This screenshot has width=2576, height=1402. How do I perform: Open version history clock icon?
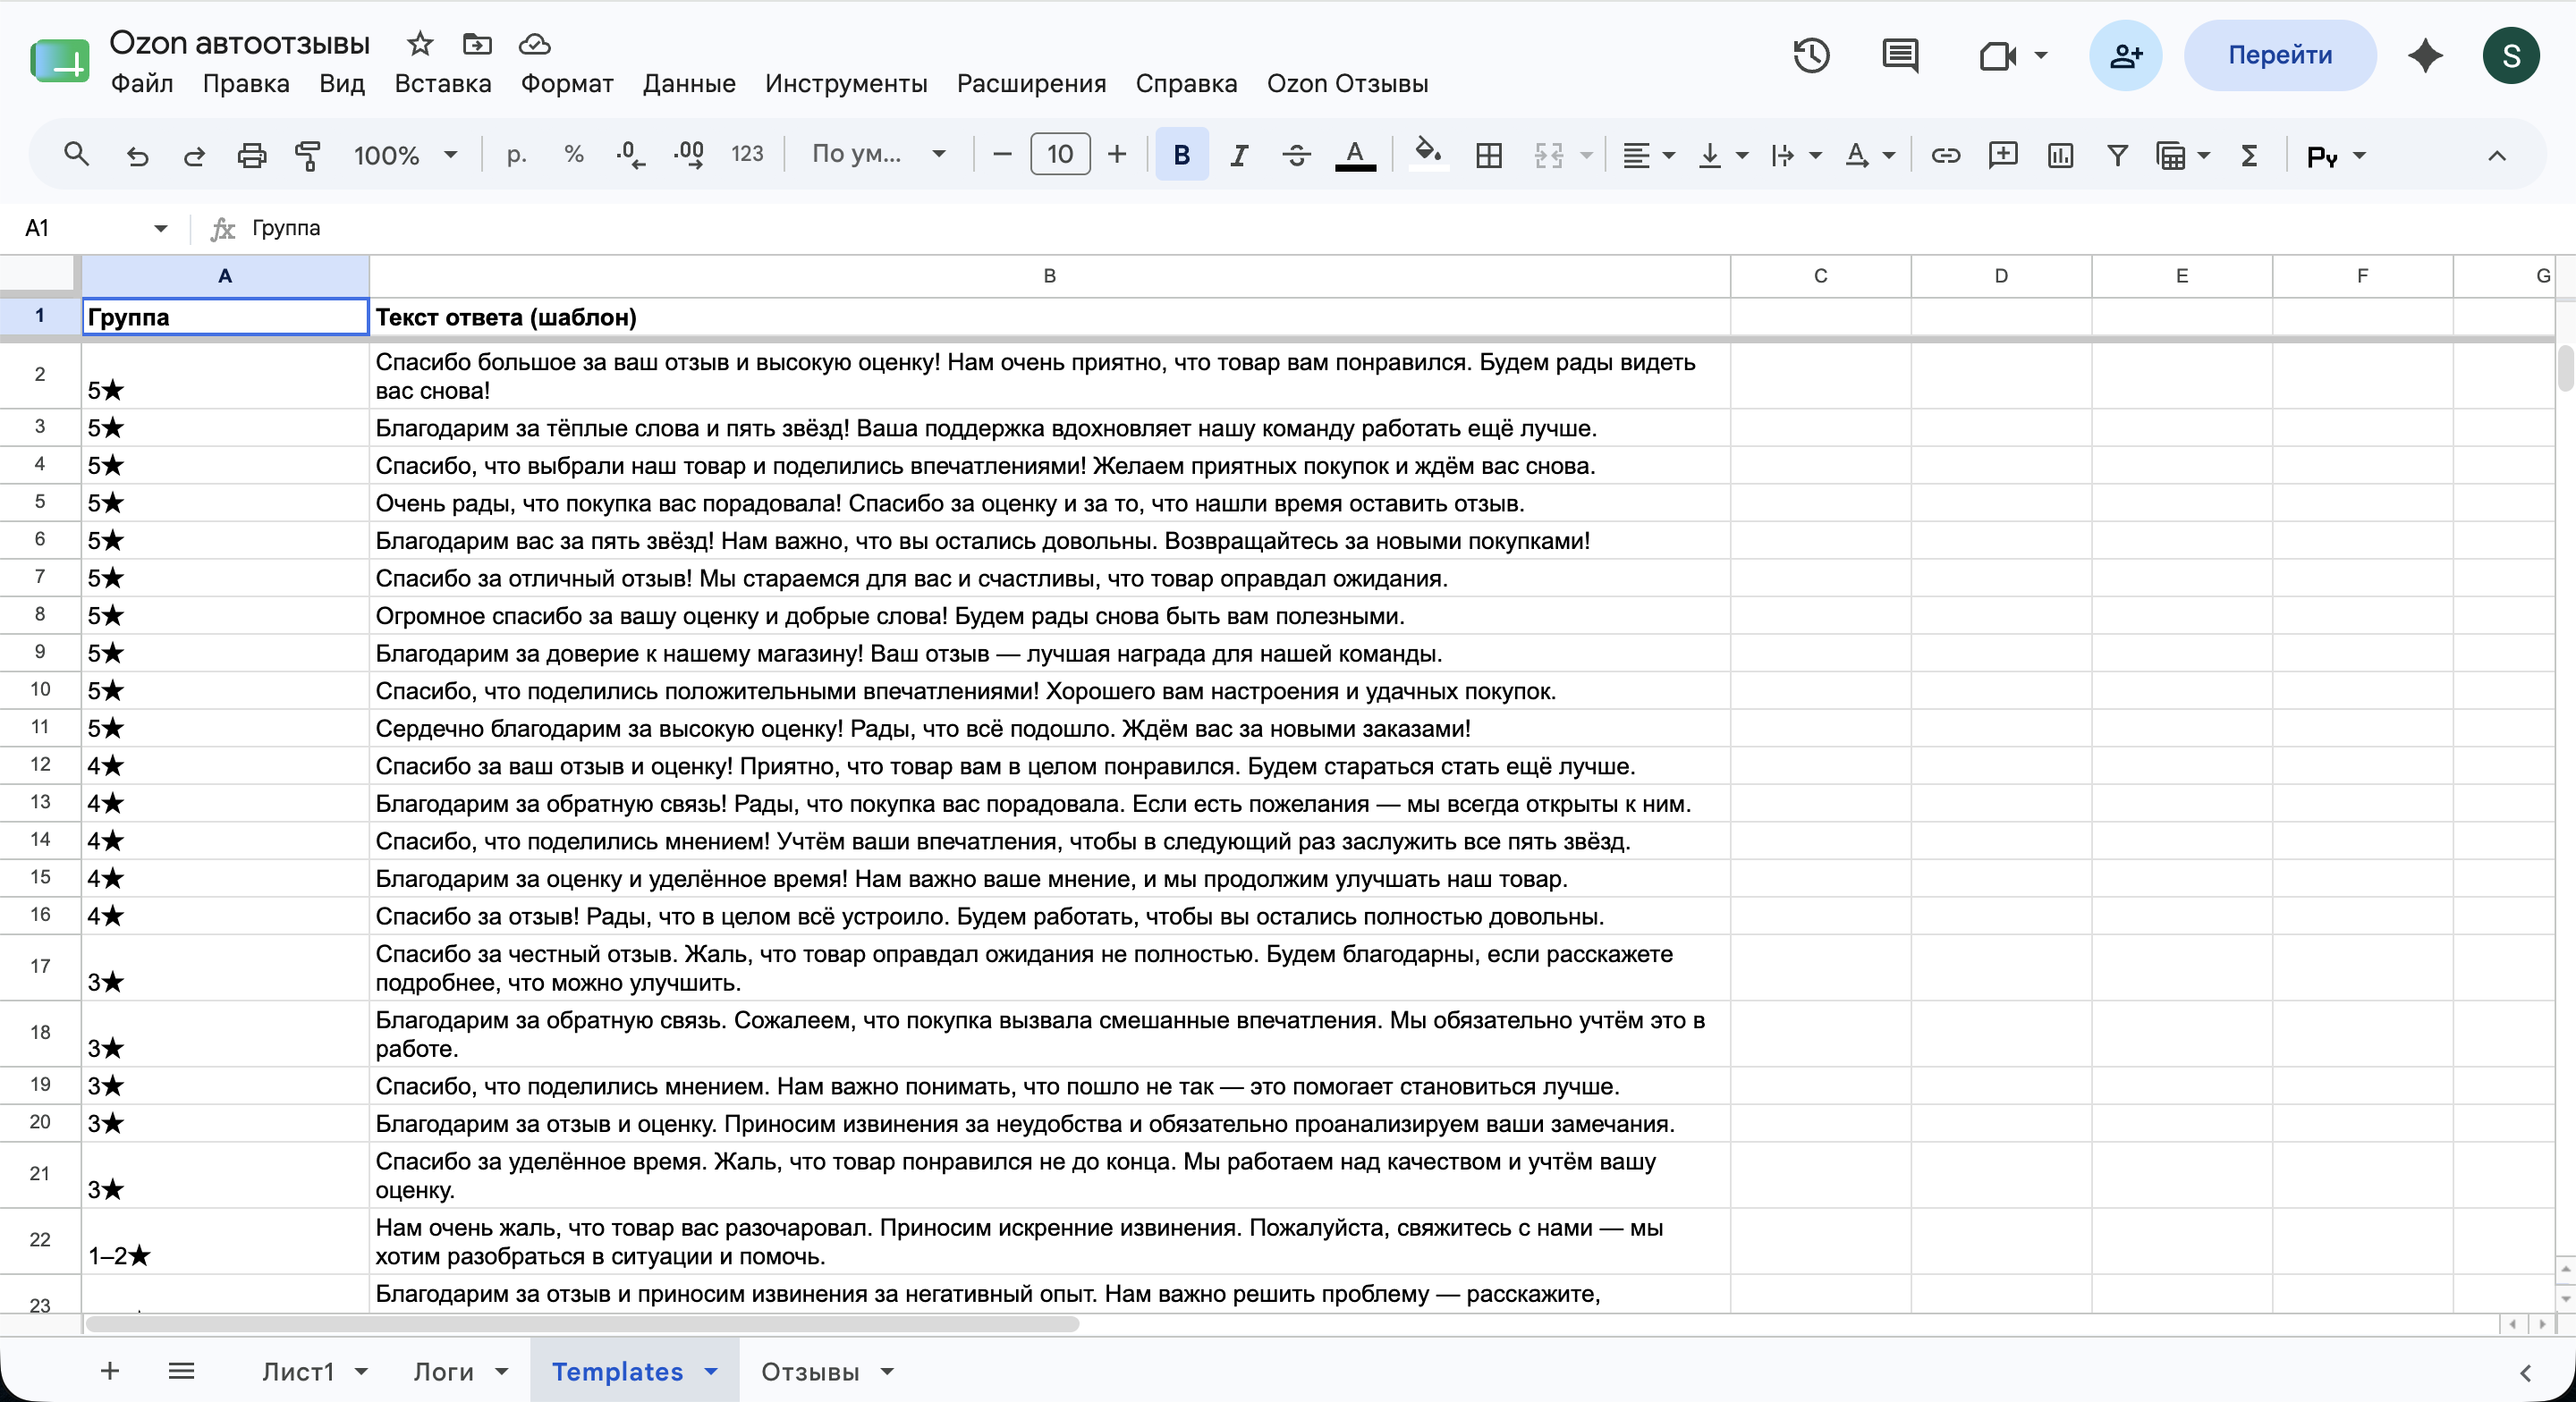tap(1811, 55)
